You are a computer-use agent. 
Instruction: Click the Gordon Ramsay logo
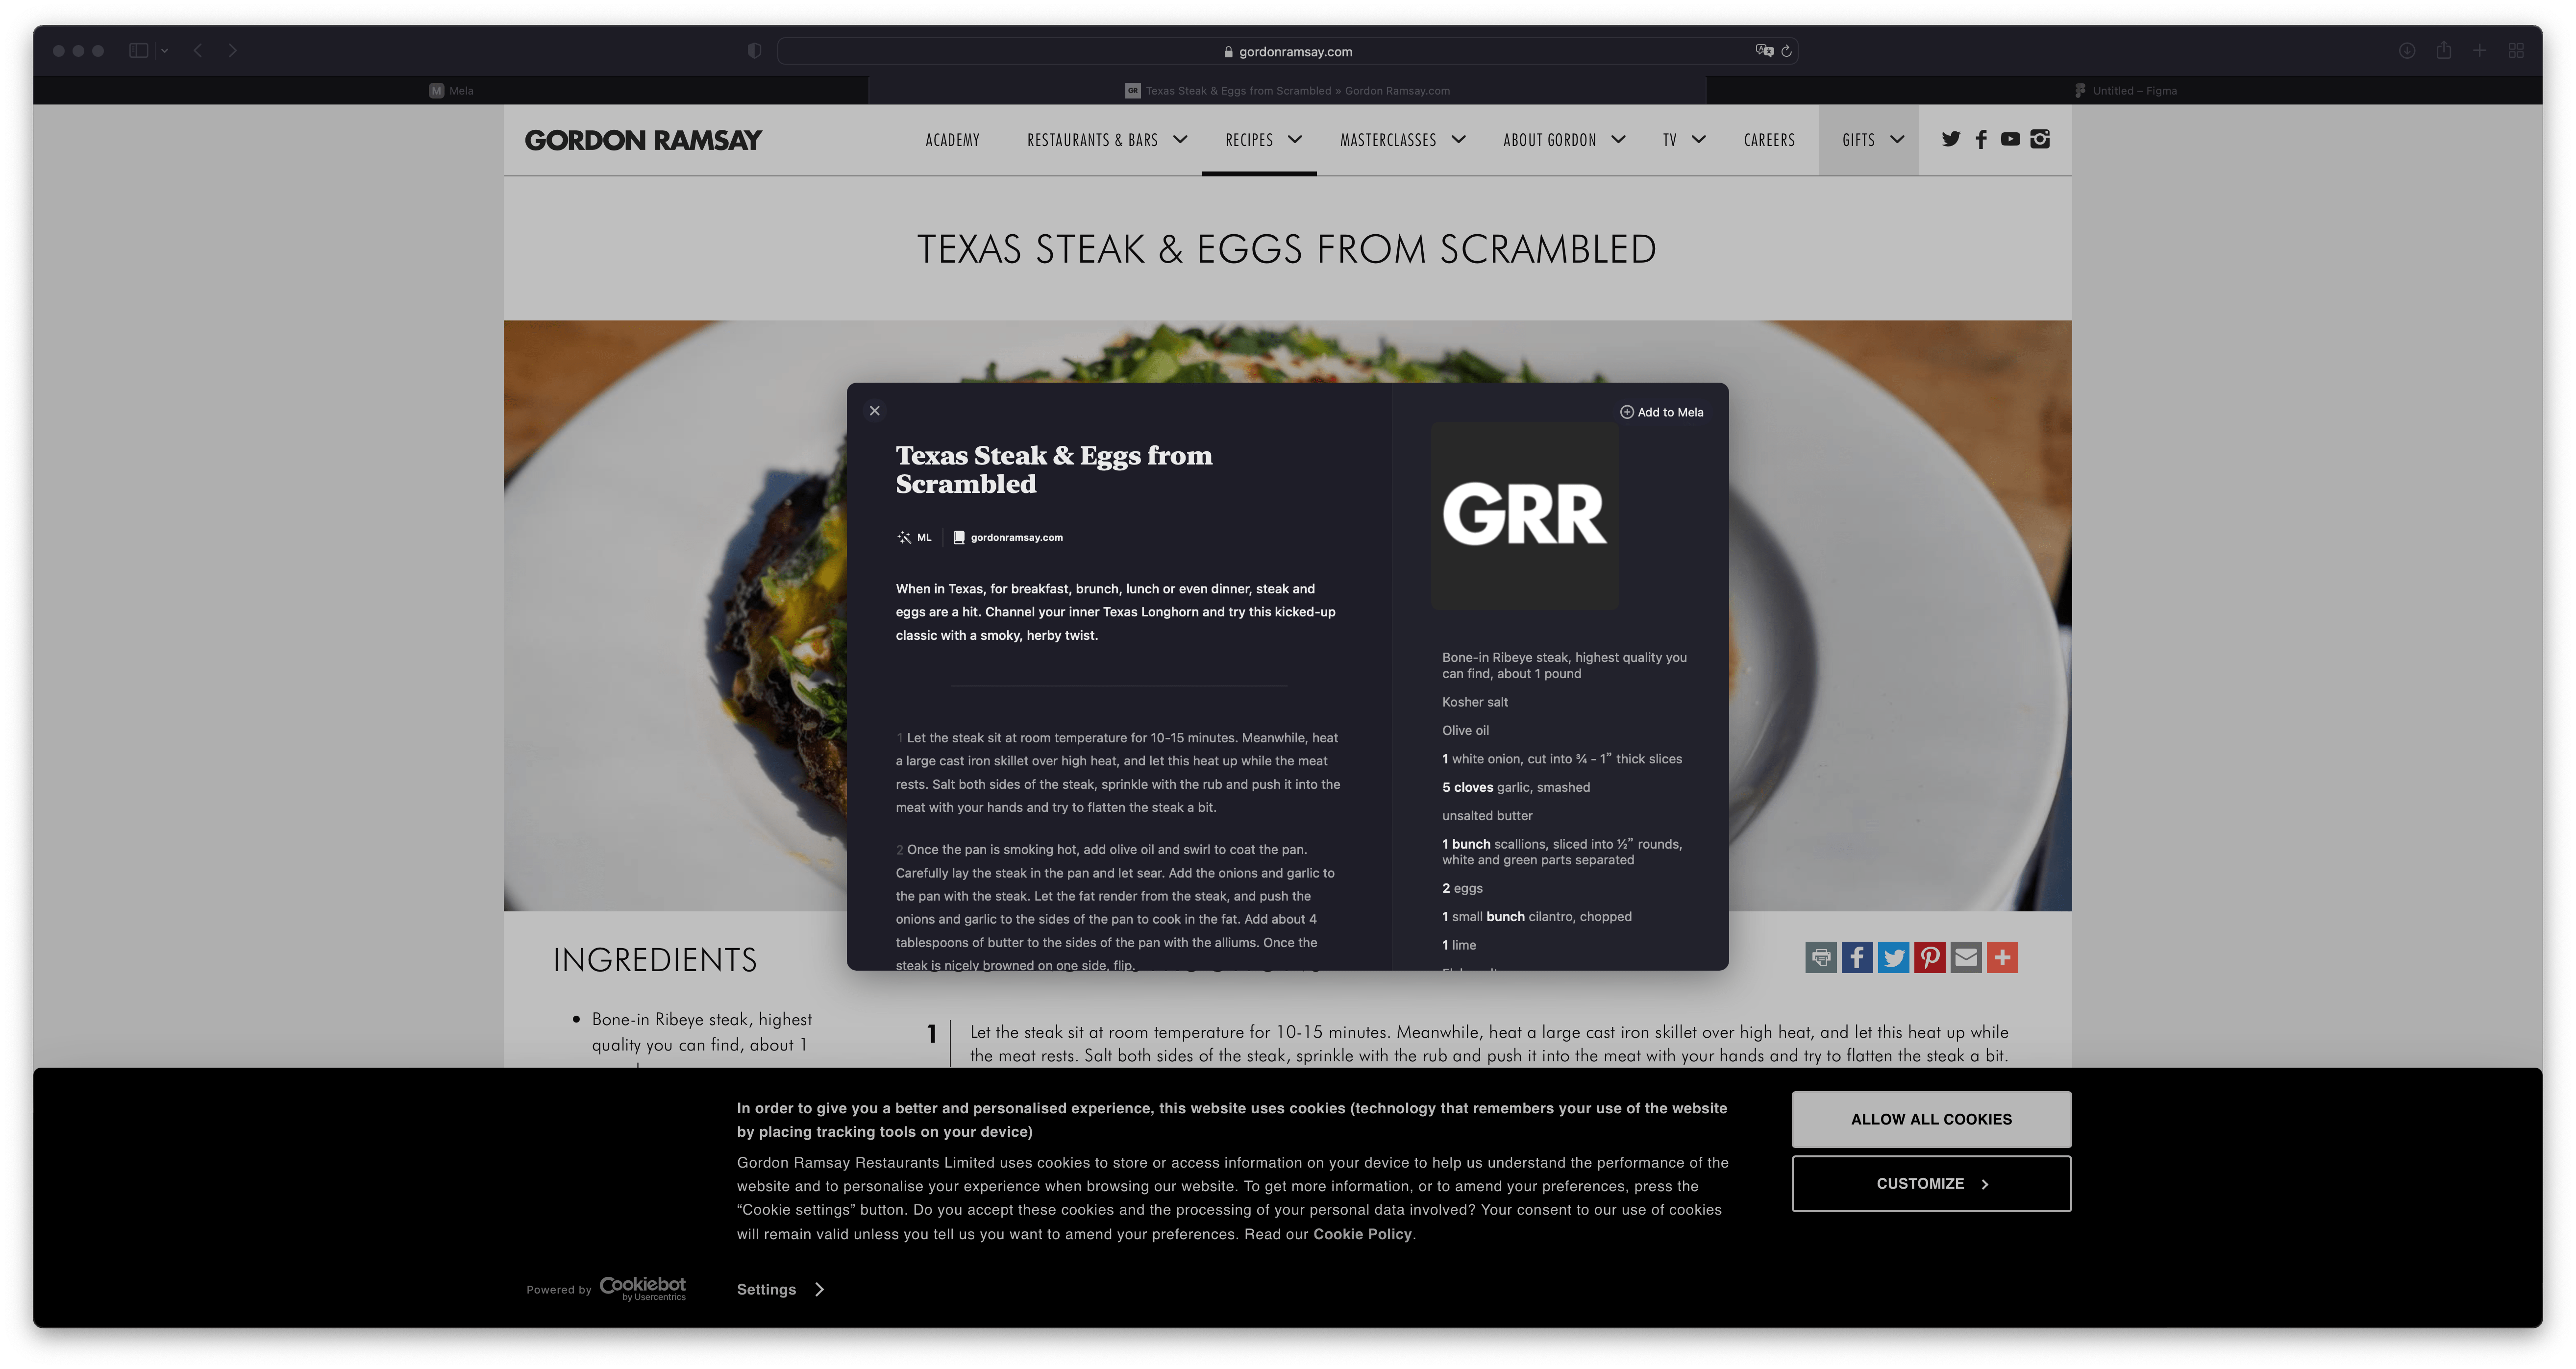643,140
